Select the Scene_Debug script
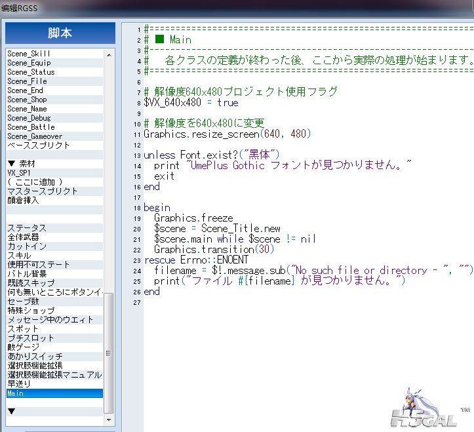This screenshot has width=474, height=432. pos(29,117)
